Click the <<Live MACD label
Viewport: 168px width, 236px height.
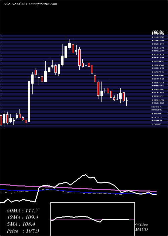pos(141,227)
